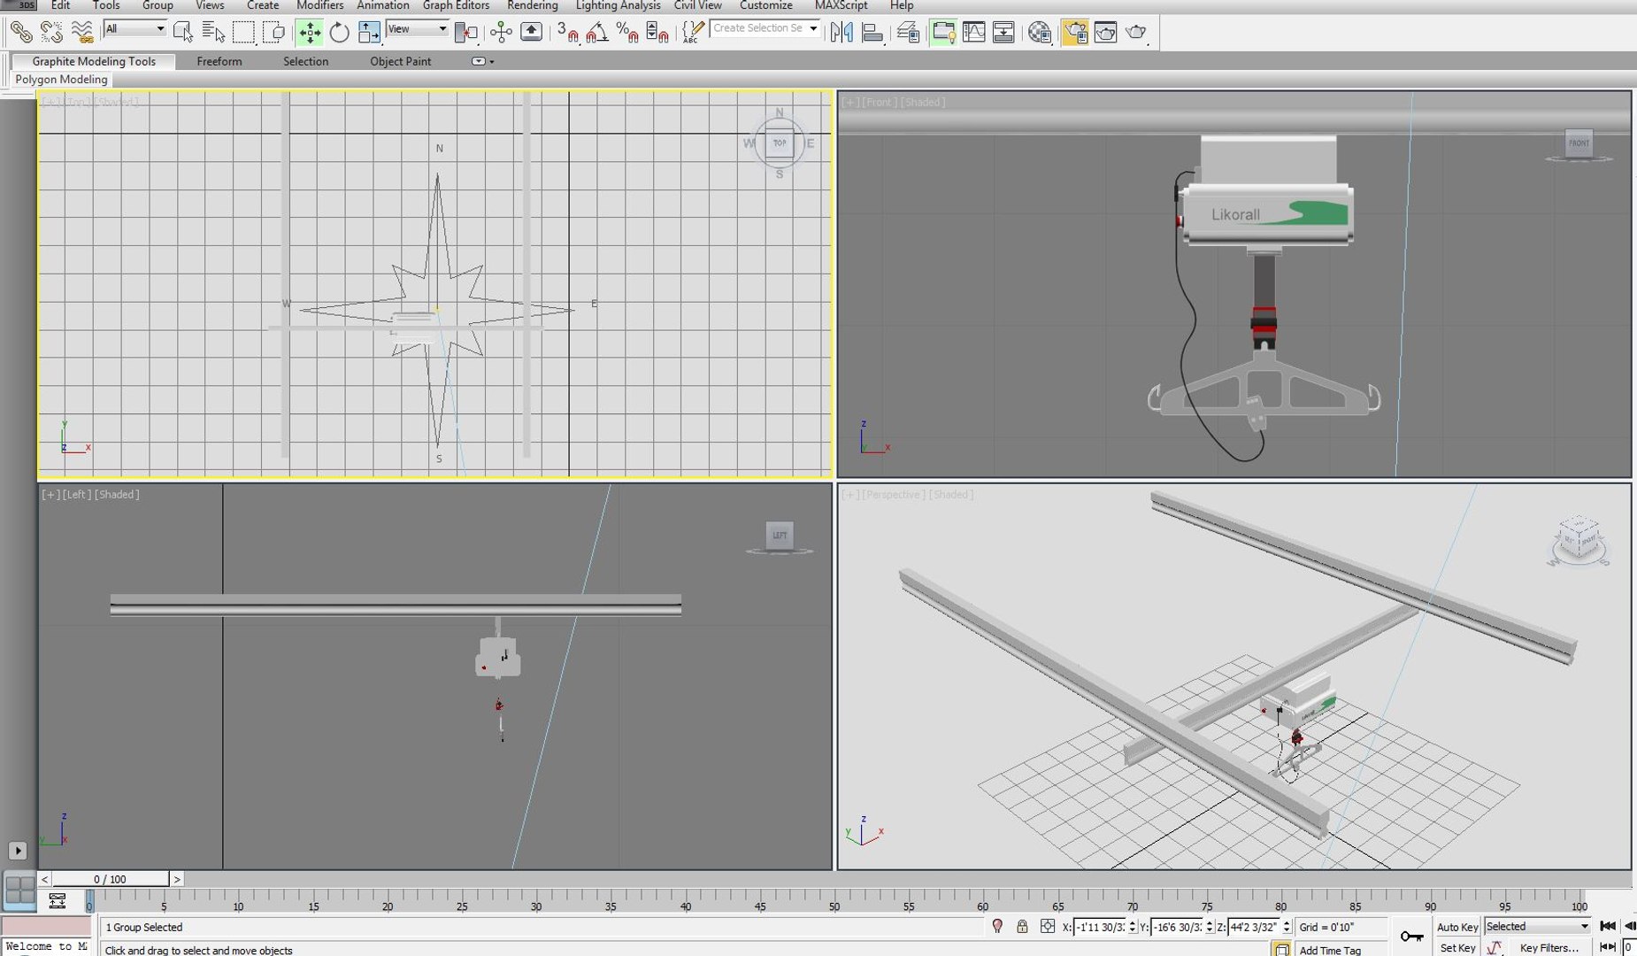Toggle Angle Snap

tap(597, 33)
